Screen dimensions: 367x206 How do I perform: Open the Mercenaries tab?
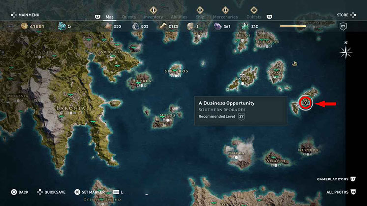coord(226,17)
